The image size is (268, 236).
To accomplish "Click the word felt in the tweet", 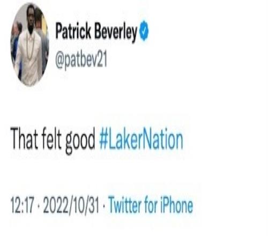I will pyautogui.click(x=51, y=138).
